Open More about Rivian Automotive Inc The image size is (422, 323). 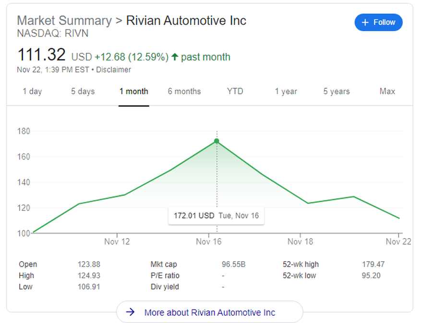pyautogui.click(x=209, y=312)
